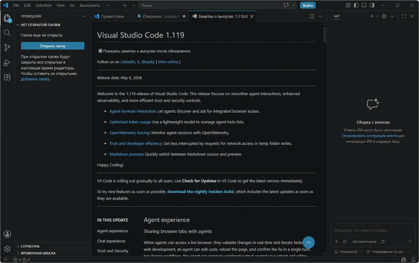
Task: Open the Автоматически model picker
Action: (364, 241)
